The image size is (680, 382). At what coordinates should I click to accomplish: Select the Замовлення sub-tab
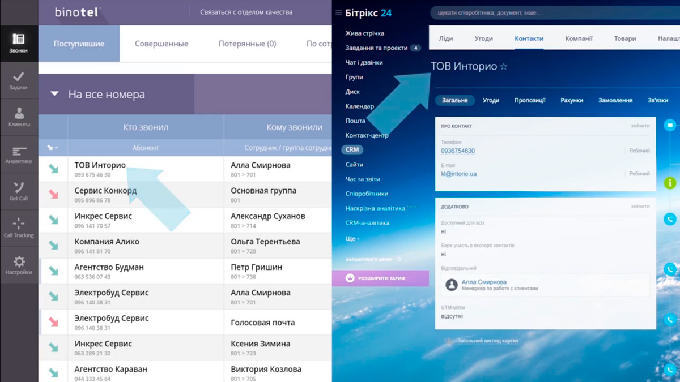[x=615, y=100]
